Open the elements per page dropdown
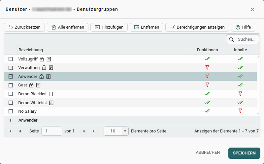This screenshot has width=264, height=164. [x=125, y=131]
